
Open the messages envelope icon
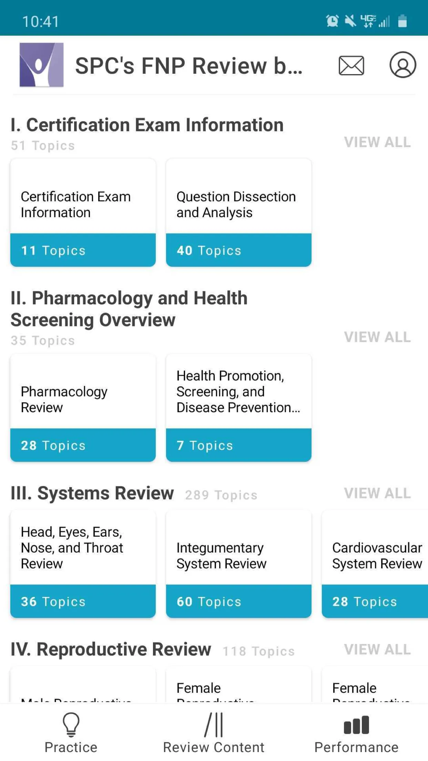point(351,65)
